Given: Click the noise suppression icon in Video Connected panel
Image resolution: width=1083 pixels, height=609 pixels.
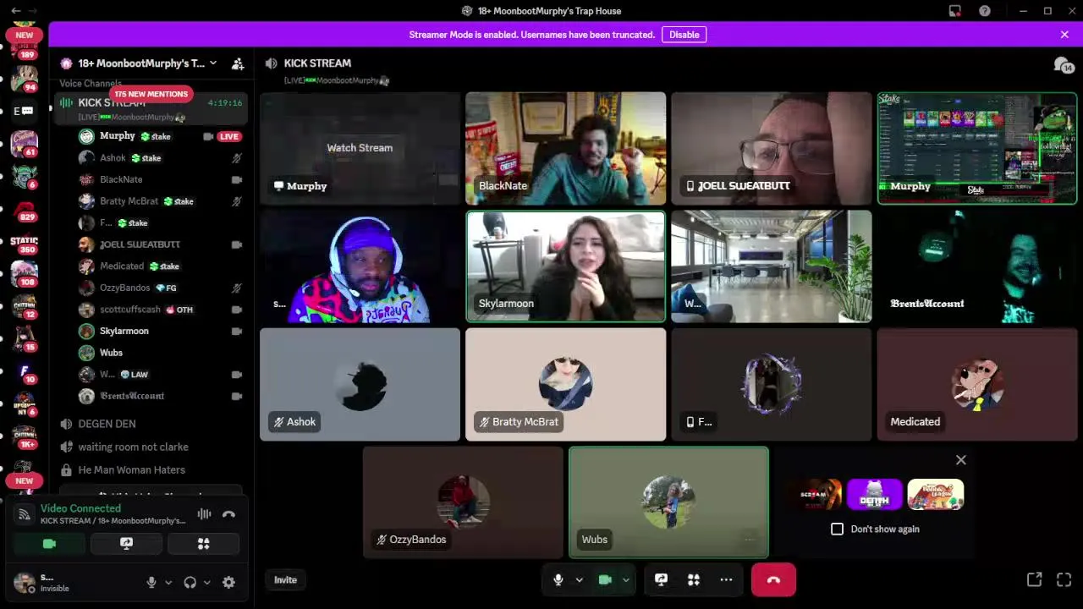Looking at the screenshot, I should tap(204, 513).
